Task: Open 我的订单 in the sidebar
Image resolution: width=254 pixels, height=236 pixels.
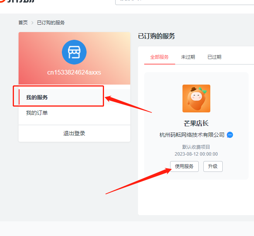Action: (x=37, y=113)
